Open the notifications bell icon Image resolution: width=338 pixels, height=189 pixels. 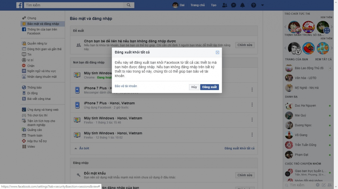click(242, 5)
